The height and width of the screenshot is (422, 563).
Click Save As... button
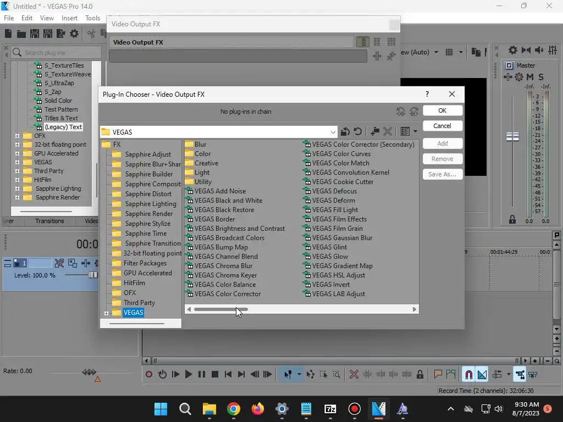443,174
